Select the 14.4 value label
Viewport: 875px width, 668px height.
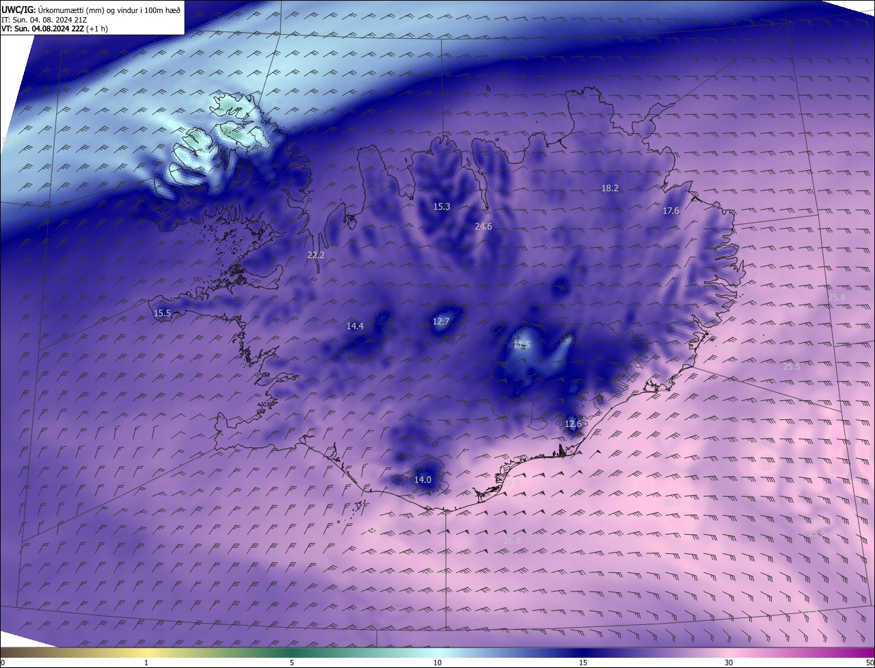(x=355, y=326)
